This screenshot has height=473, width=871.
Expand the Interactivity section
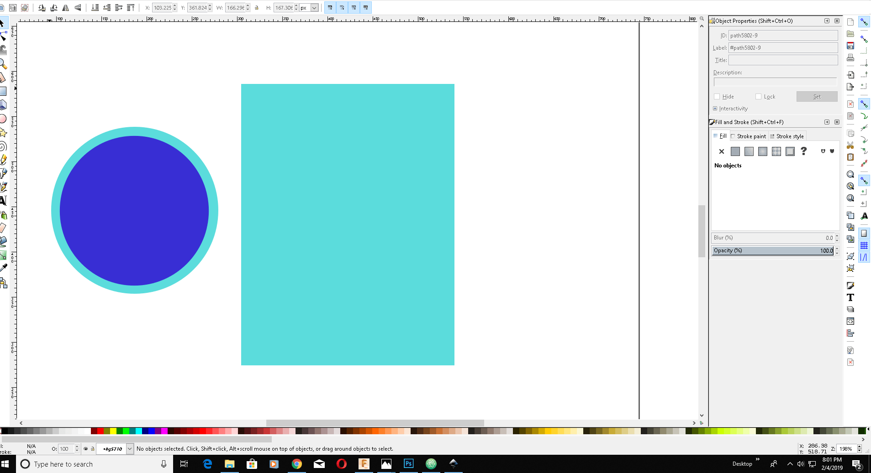coord(715,109)
